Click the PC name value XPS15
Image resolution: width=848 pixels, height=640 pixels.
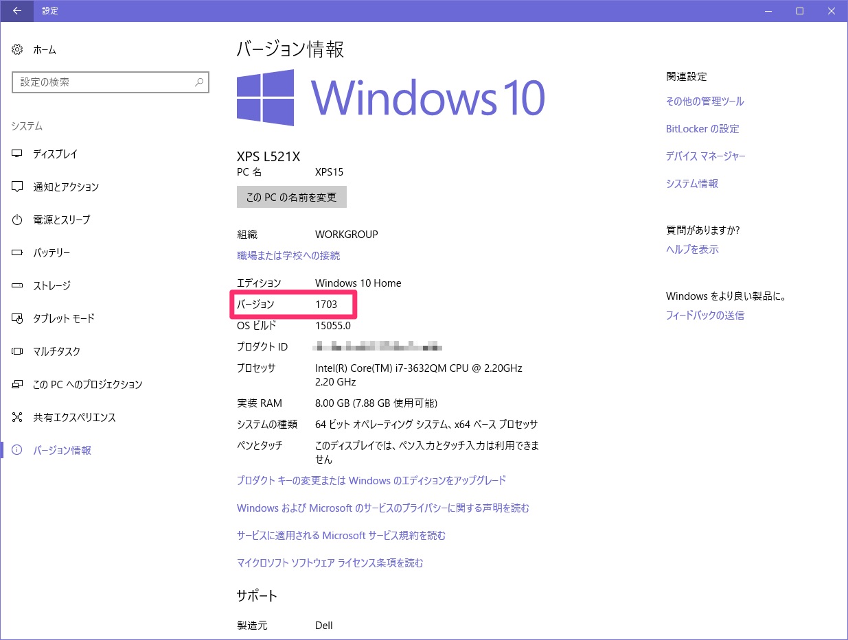pos(329,172)
